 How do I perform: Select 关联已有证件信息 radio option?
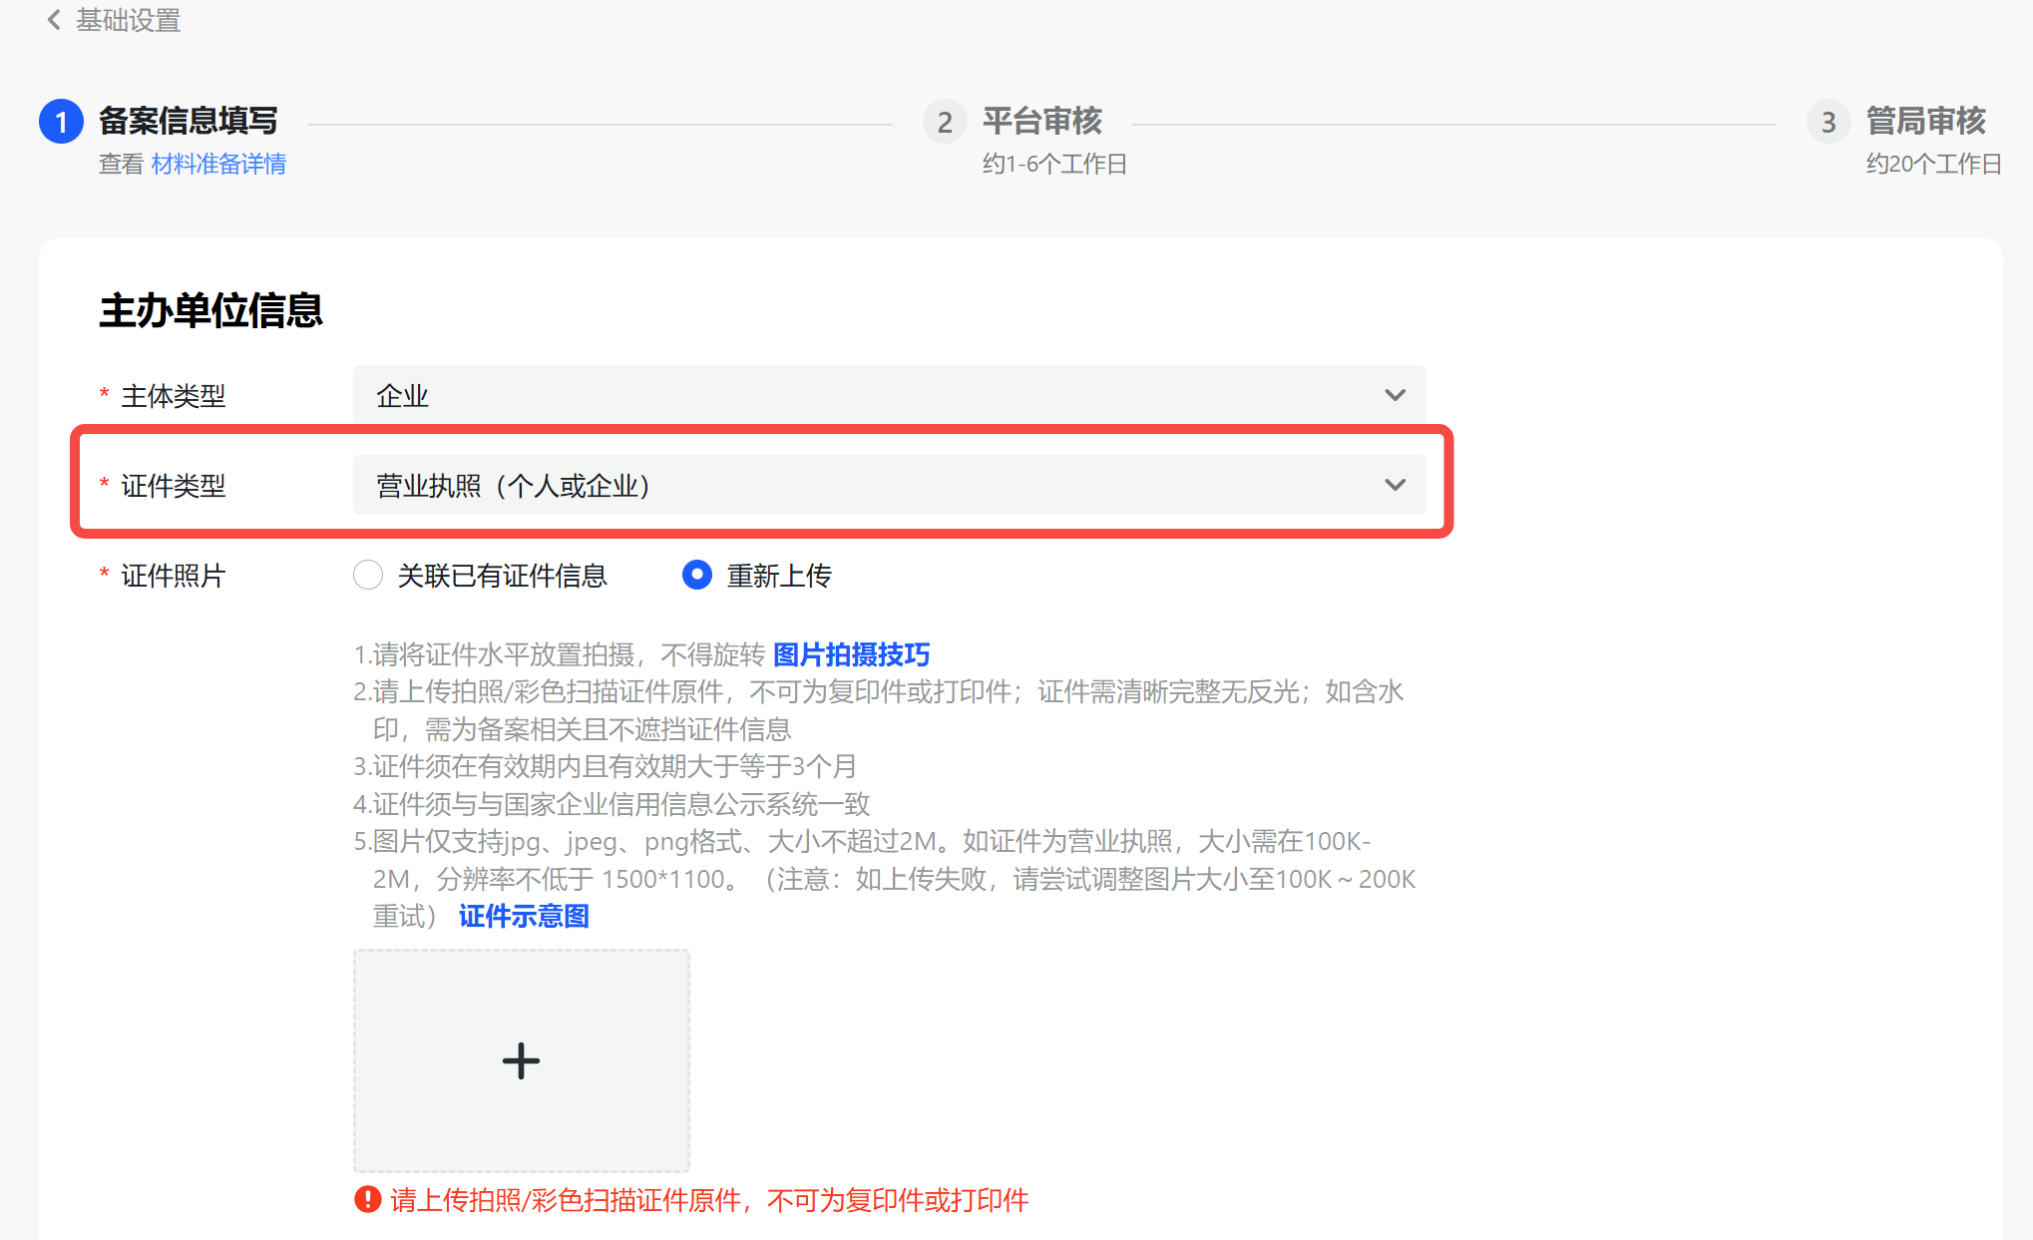point(368,575)
